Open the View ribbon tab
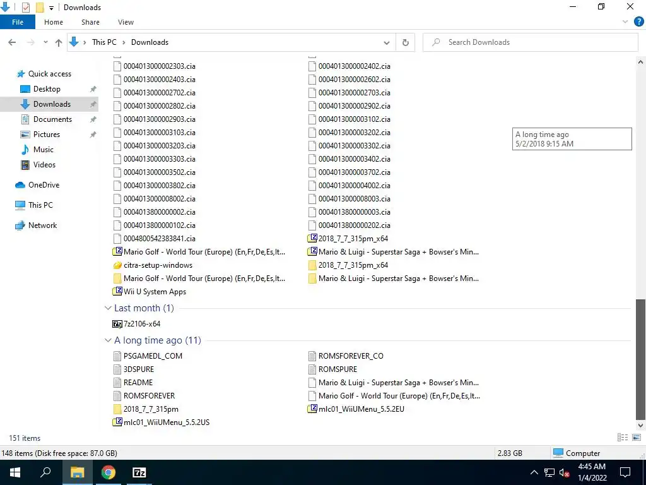This screenshot has height=485, width=646. tap(126, 22)
